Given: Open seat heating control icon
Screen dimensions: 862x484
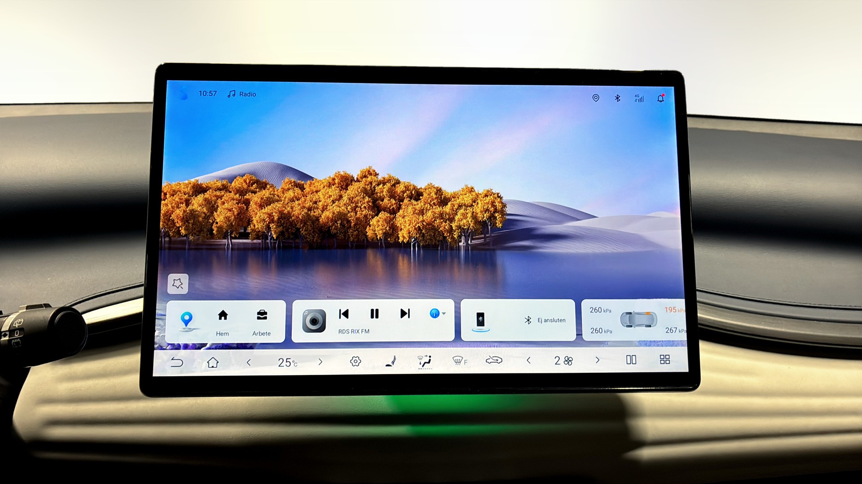Looking at the screenshot, I should coord(391,361).
